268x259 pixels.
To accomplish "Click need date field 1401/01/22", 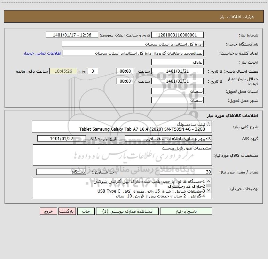I will [x=62, y=138].
